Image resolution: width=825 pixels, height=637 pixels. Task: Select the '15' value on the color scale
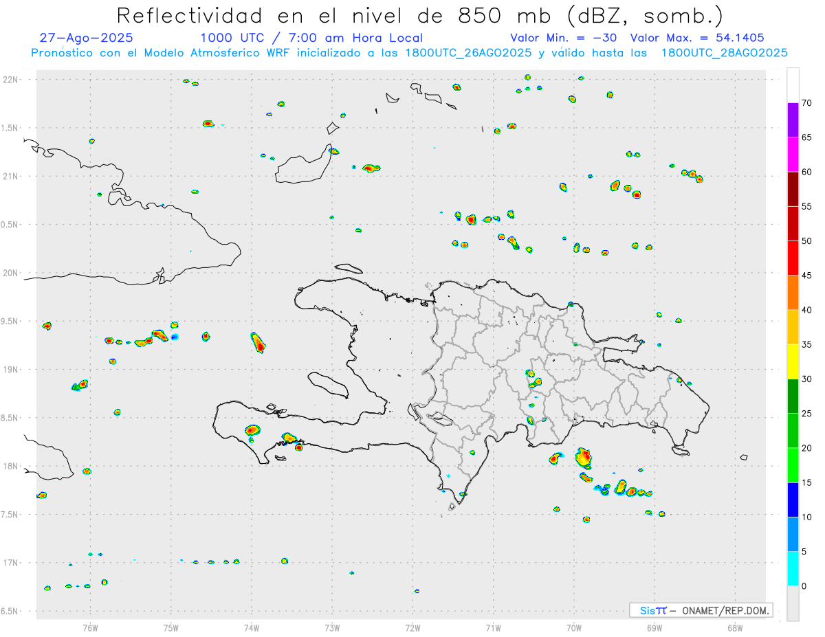[806, 482]
